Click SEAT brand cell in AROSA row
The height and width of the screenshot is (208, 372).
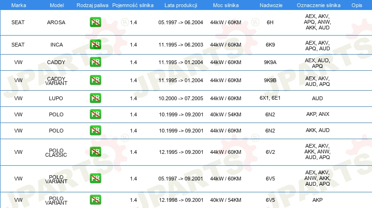(x=18, y=22)
